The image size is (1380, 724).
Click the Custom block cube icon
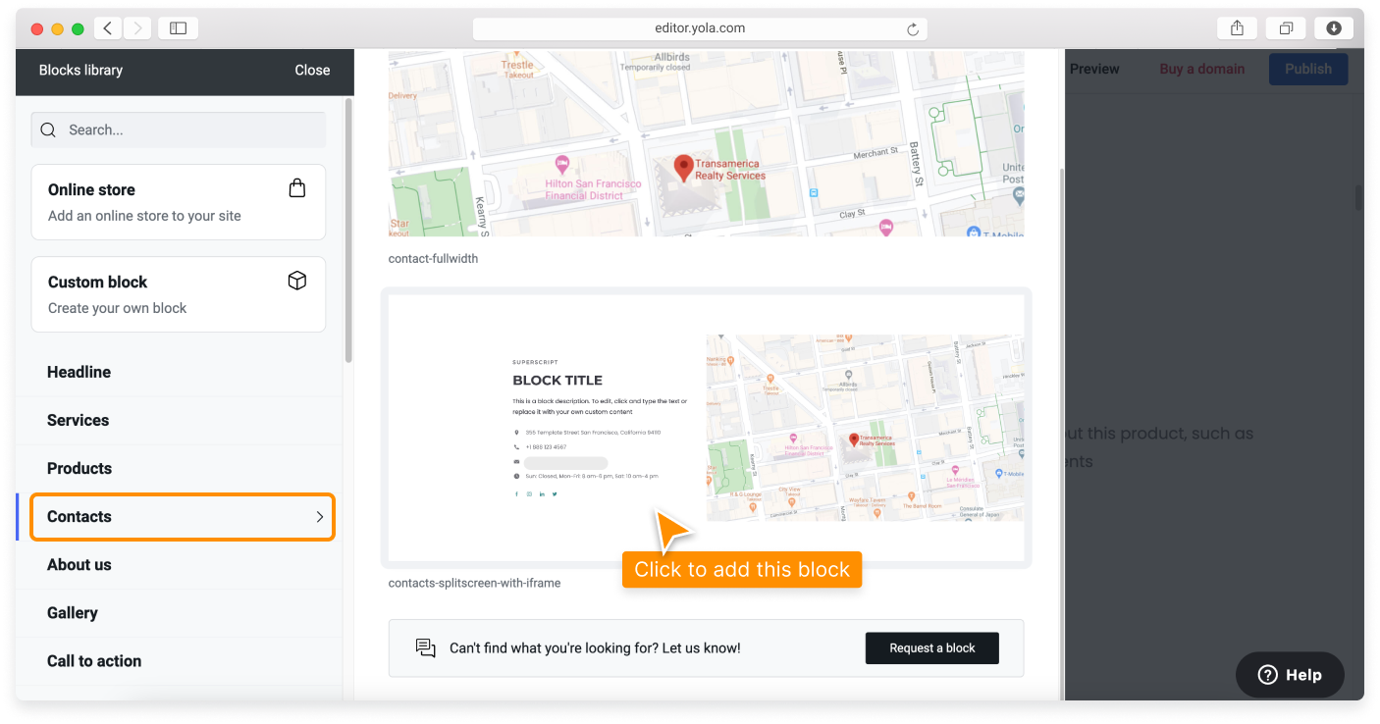tap(297, 282)
